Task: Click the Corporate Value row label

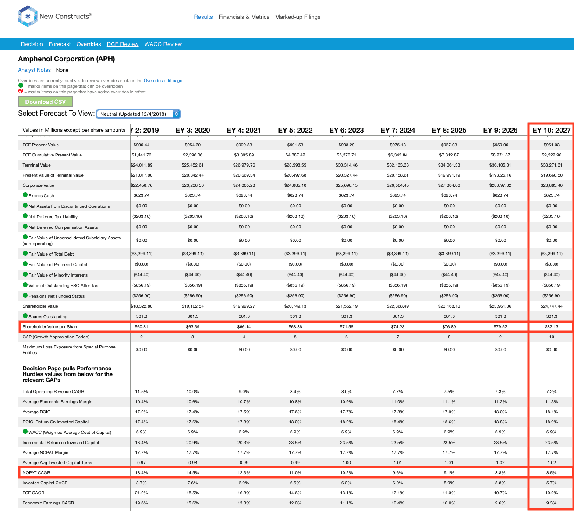Action: pyautogui.click(x=38, y=185)
